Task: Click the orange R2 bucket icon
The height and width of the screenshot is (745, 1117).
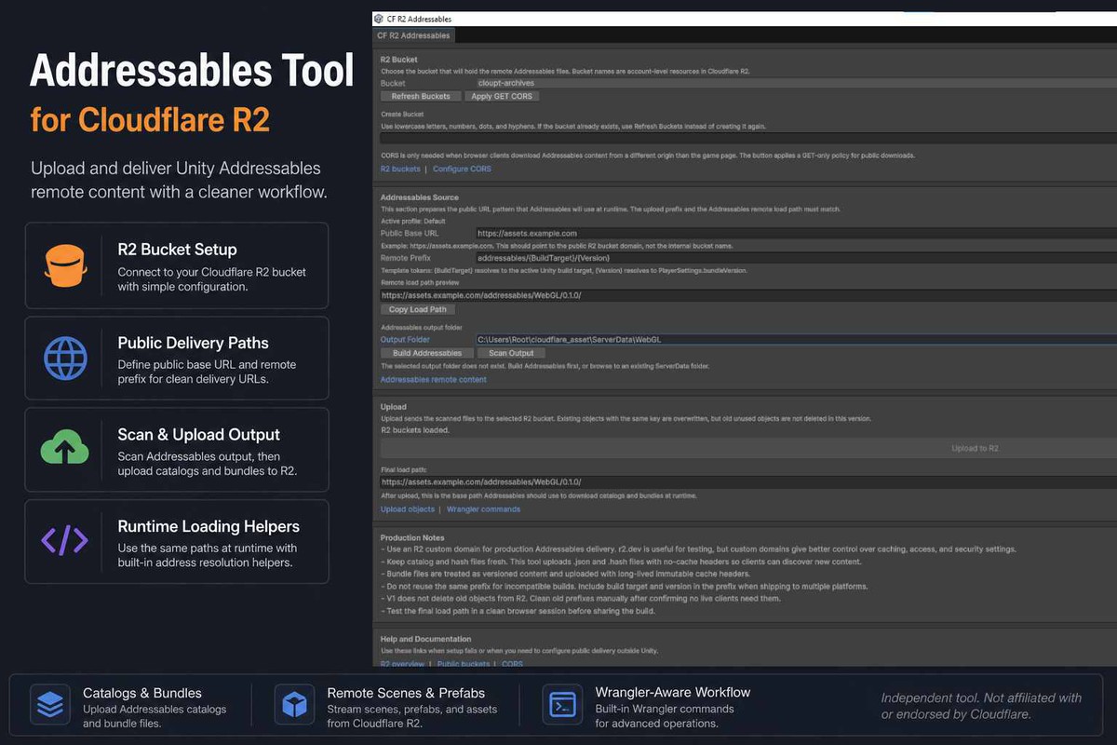Action: click(65, 265)
